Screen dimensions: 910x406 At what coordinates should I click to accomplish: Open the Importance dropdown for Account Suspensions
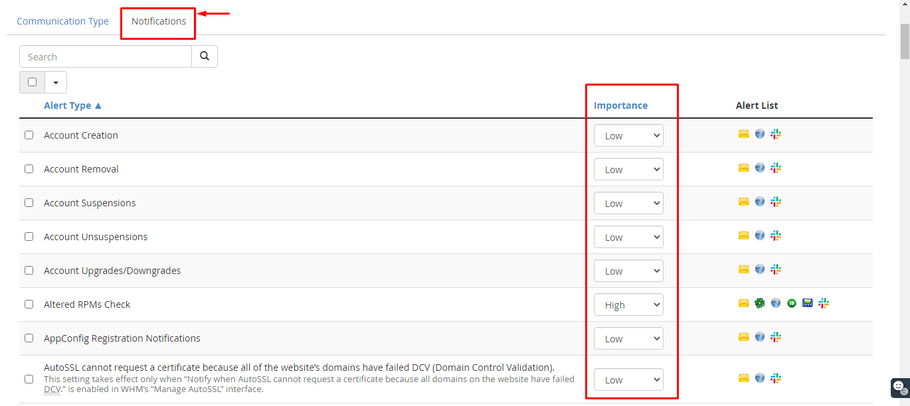(x=628, y=203)
